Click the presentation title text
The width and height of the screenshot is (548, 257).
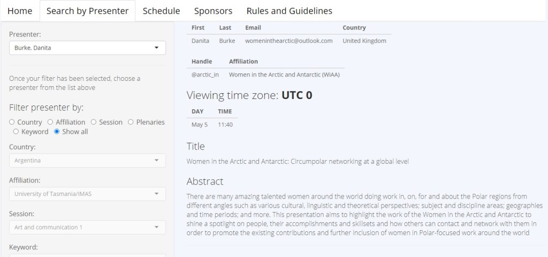coord(298,161)
